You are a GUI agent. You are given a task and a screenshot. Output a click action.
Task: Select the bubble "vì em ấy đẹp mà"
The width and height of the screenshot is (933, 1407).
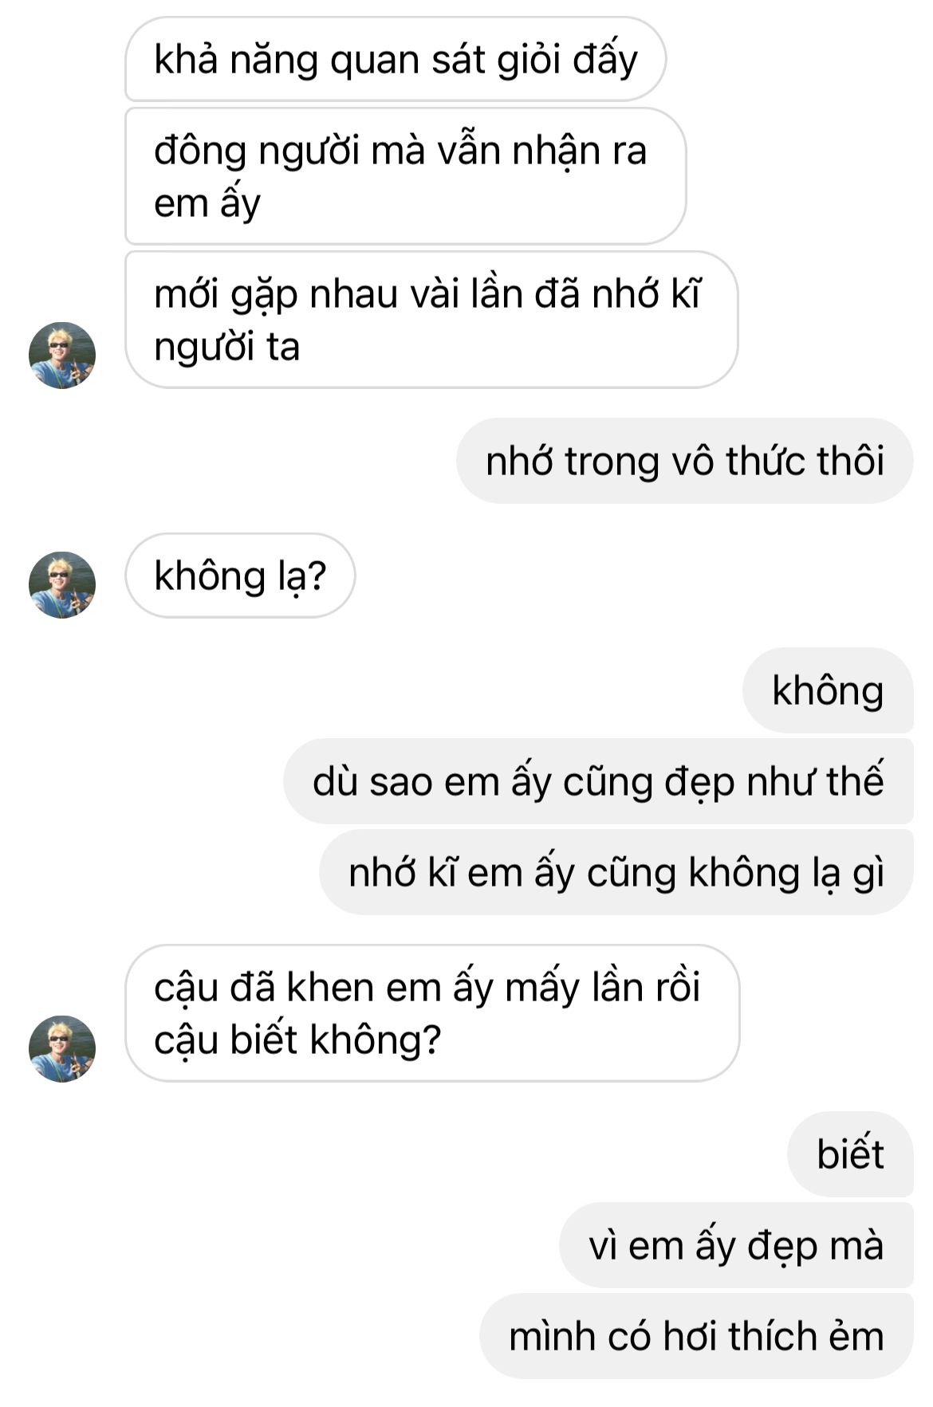click(x=736, y=1245)
